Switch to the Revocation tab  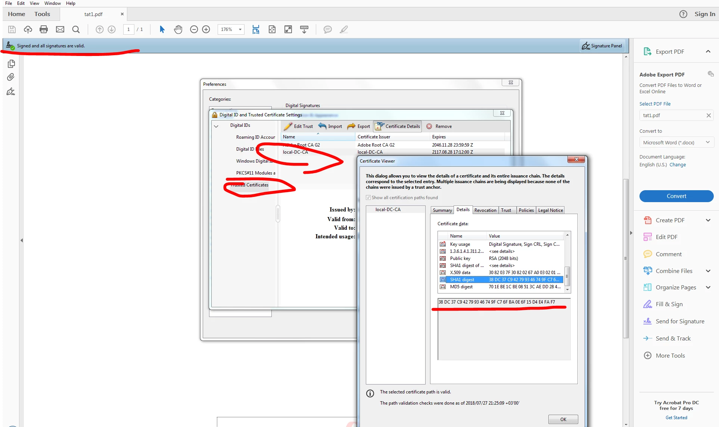(485, 210)
